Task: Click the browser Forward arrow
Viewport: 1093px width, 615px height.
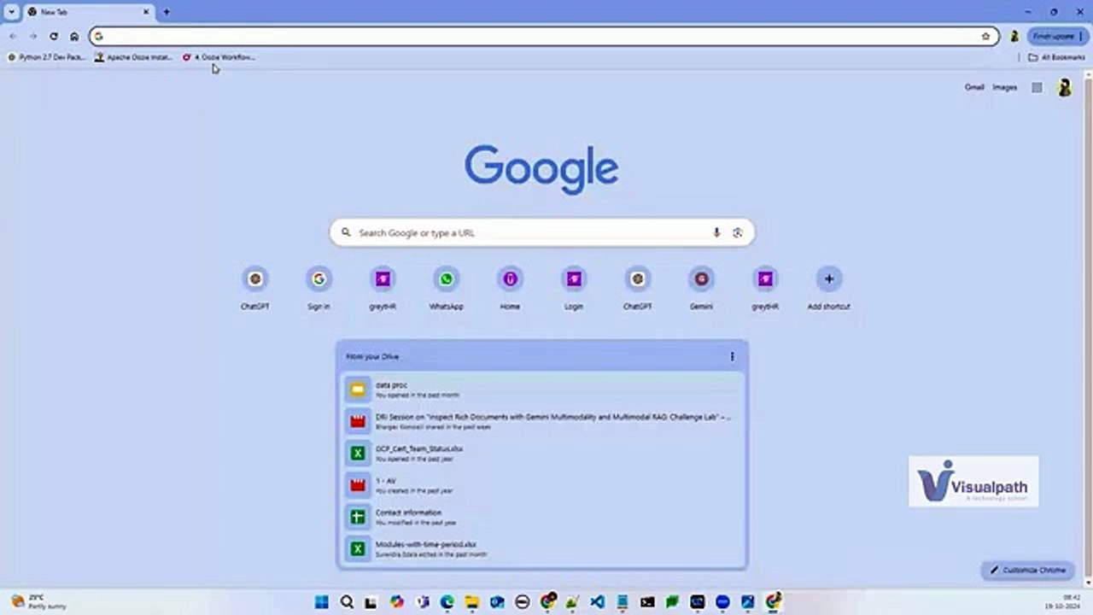Action: (33, 37)
